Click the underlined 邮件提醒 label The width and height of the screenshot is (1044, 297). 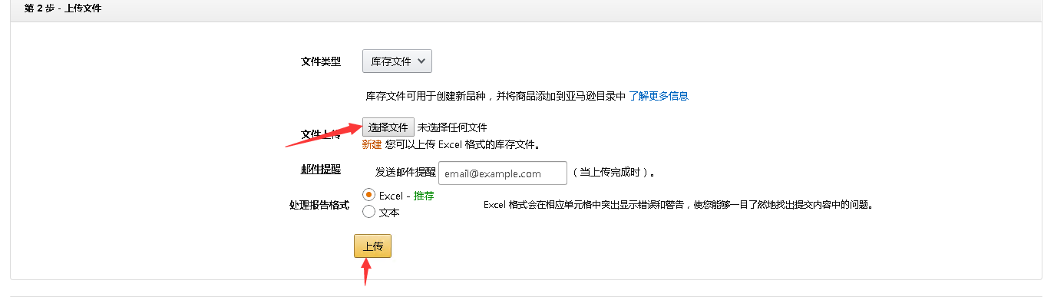coord(321,170)
